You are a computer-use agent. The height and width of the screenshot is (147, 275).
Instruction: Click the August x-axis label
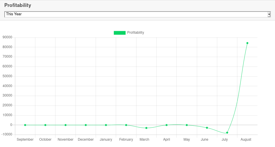coord(246,140)
